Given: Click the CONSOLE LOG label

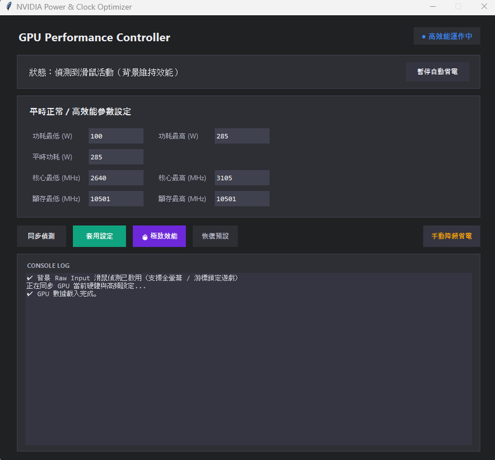Looking at the screenshot, I should pos(48,265).
